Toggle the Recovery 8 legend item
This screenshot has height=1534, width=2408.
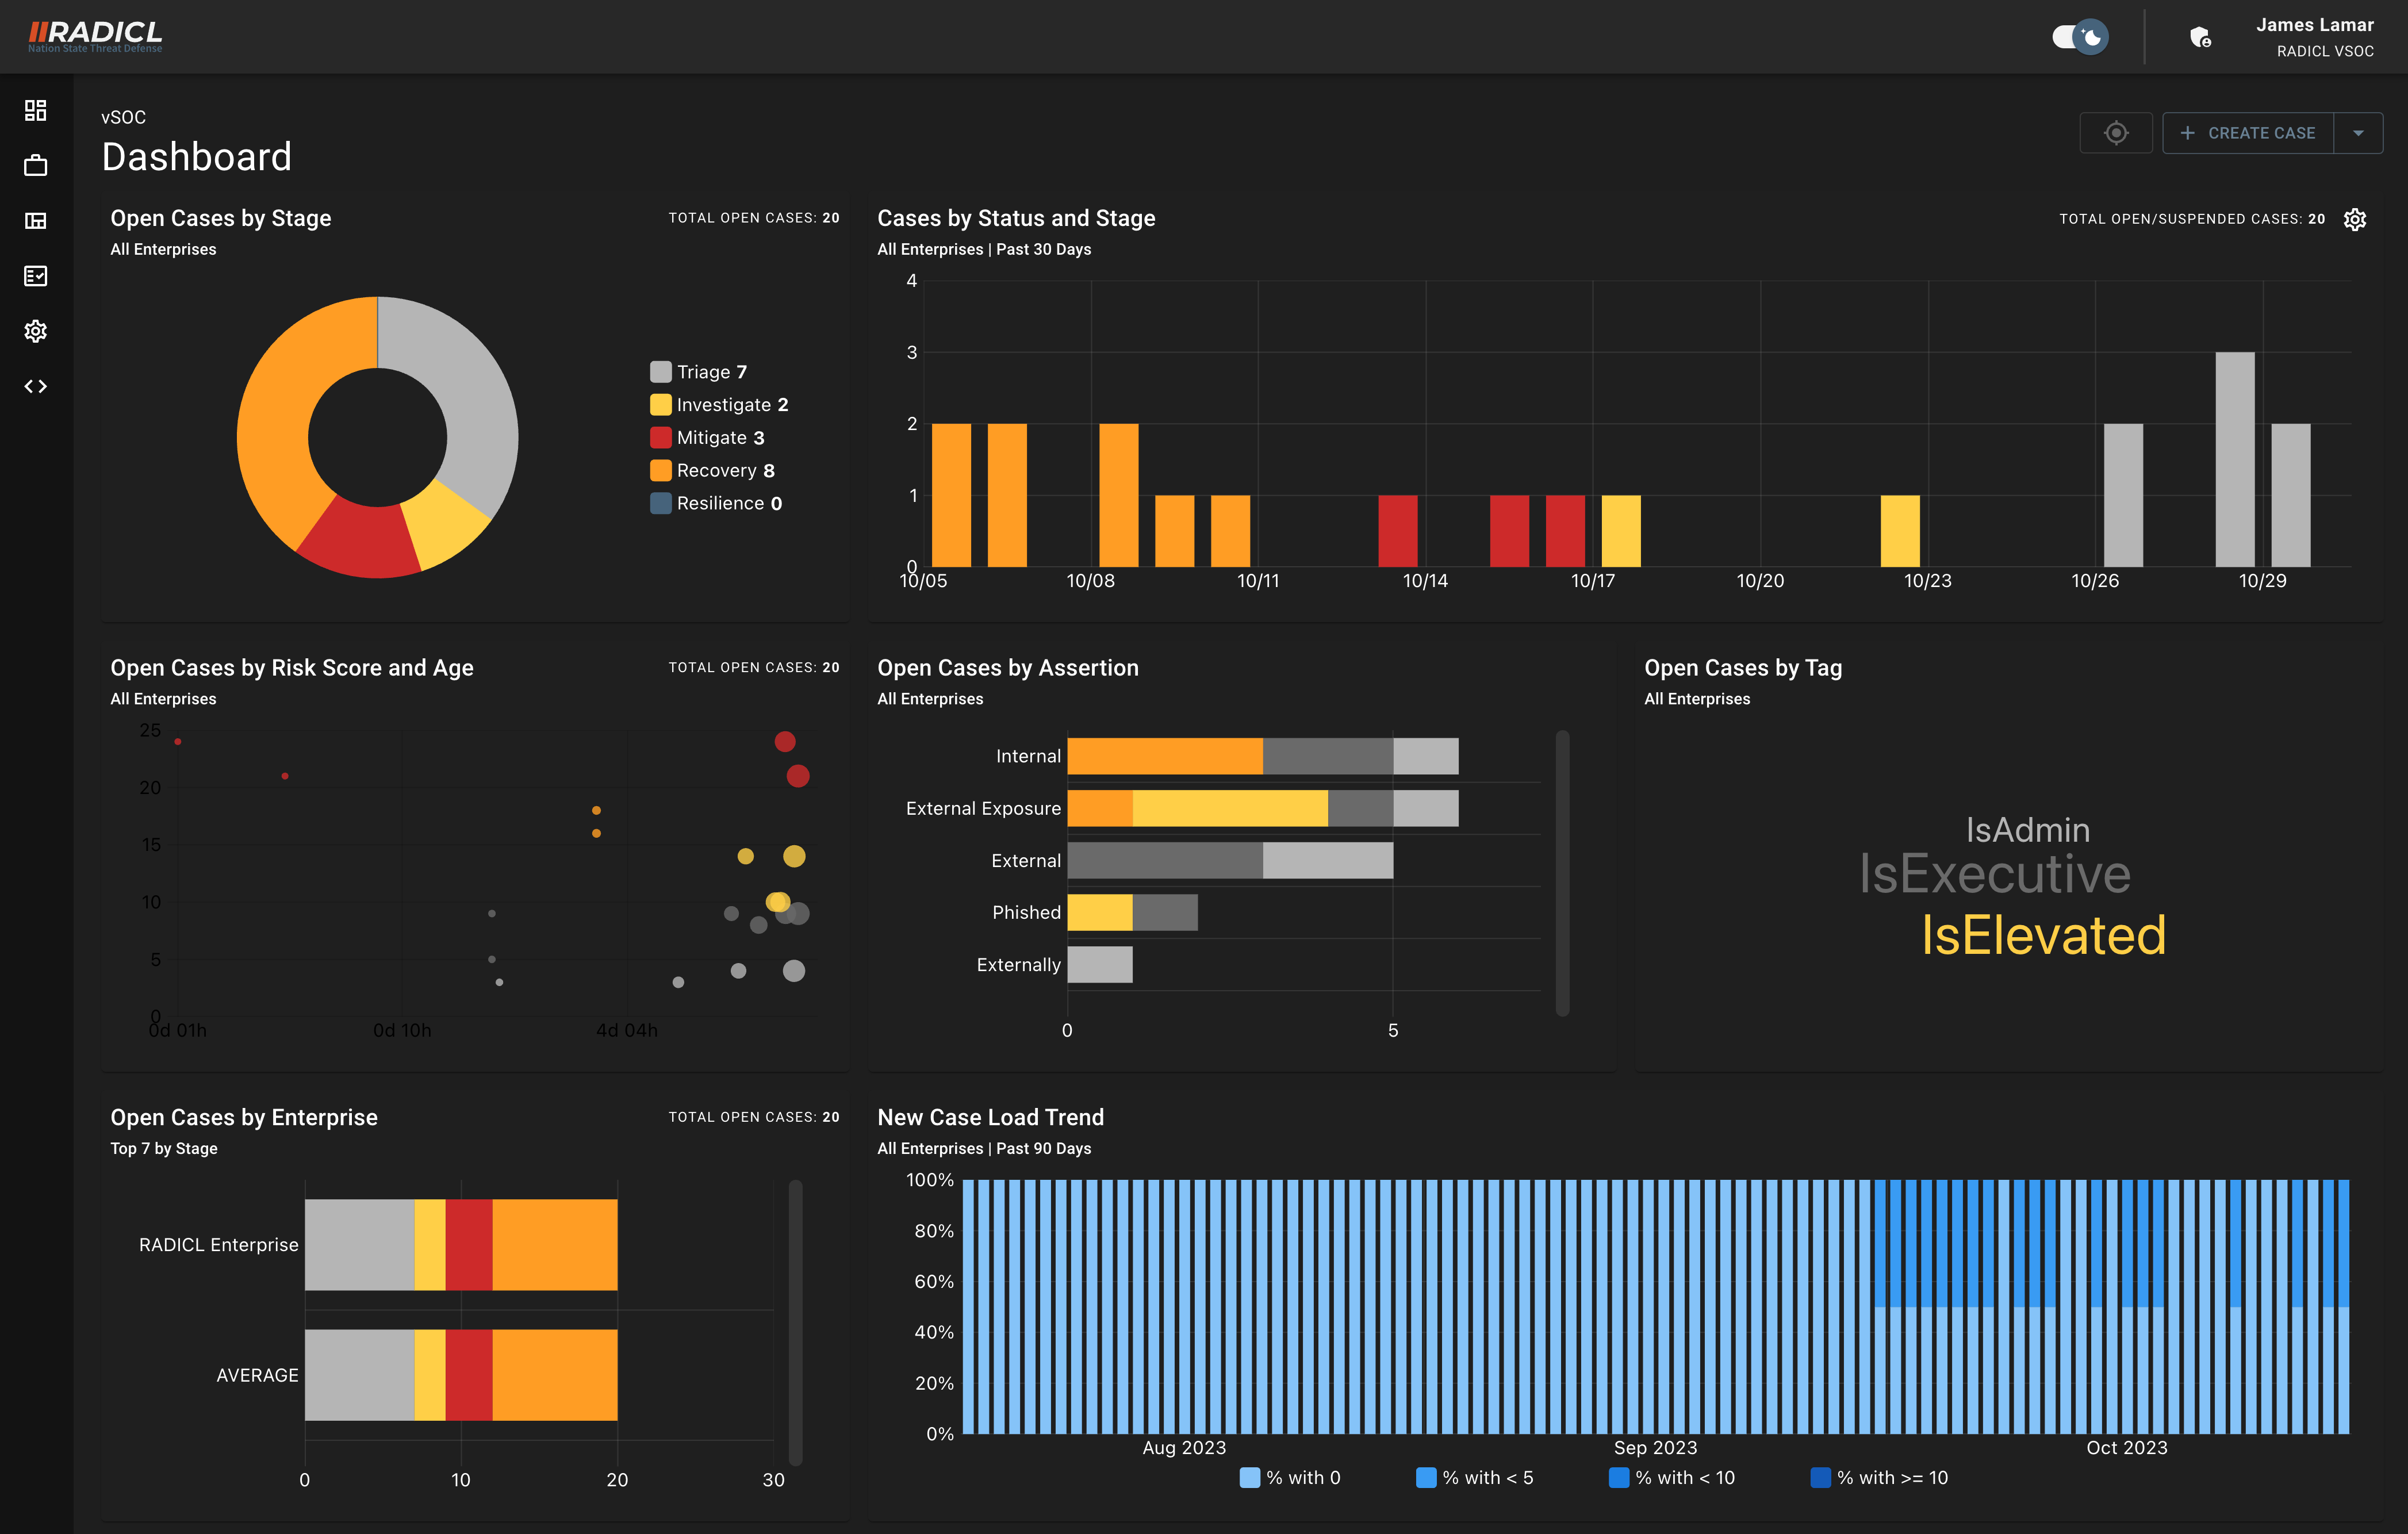[712, 470]
